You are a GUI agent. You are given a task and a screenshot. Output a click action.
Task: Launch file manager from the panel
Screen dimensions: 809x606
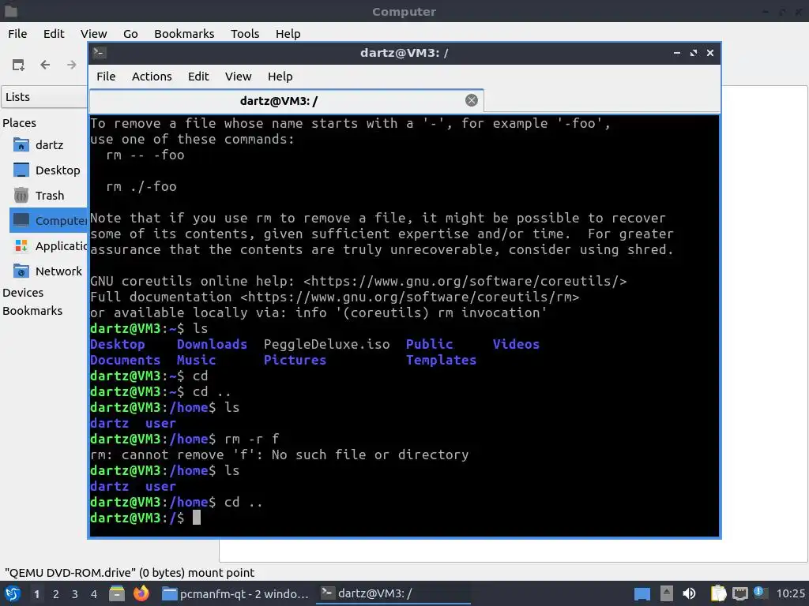[x=117, y=593]
